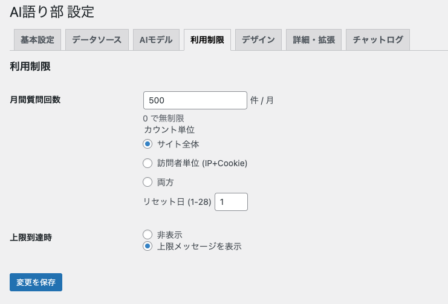Select the 利用制限 tab
The height and width of the screenshot is (304, 448).
pyautogui.click(x=207, y=40)
